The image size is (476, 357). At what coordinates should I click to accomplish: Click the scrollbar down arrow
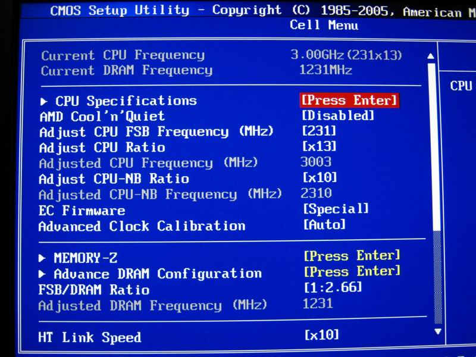pyautogui.click(x=438, y=331)
